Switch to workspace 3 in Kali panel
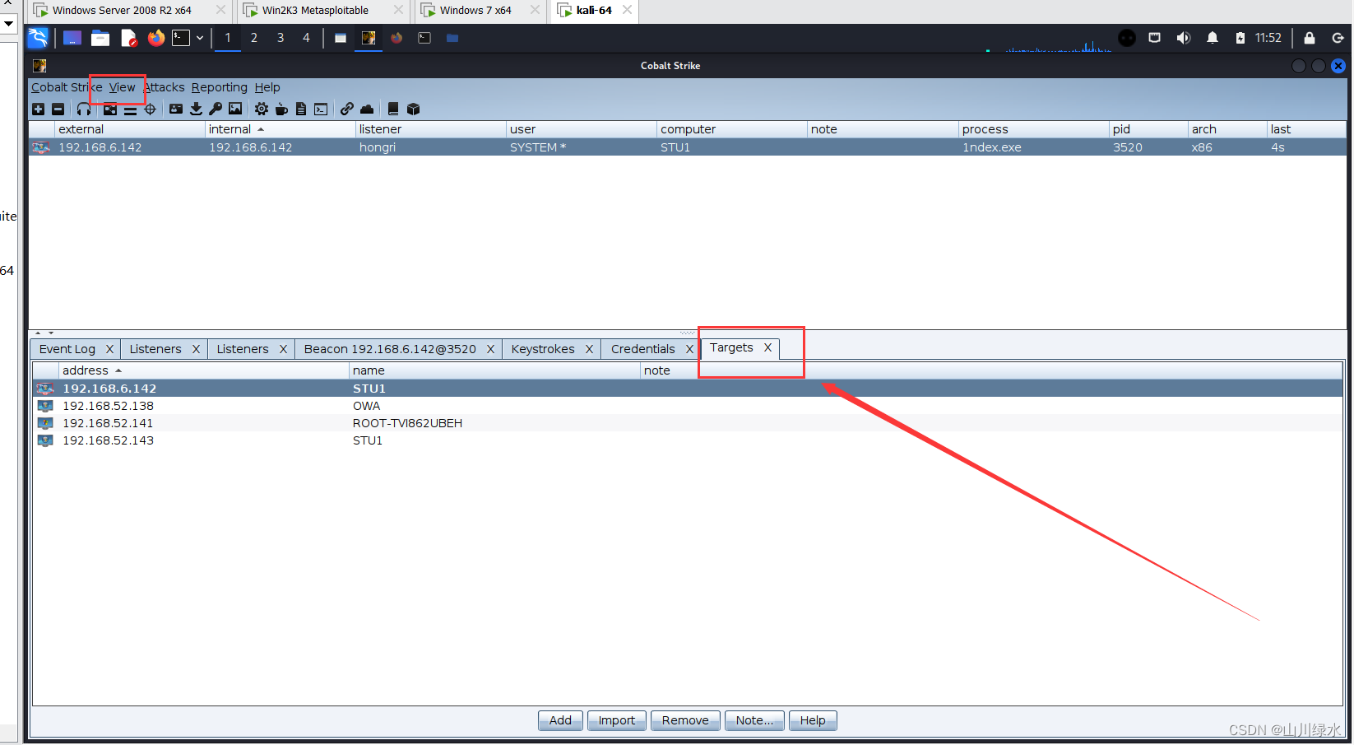The width and height of the screenshot is (1354, 745). tap(281, 38)
